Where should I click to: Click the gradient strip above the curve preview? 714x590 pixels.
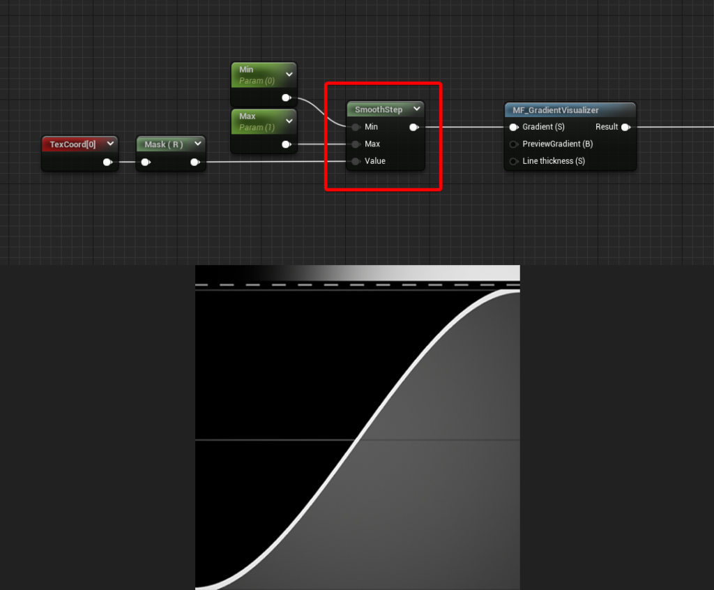coord(358,273)
